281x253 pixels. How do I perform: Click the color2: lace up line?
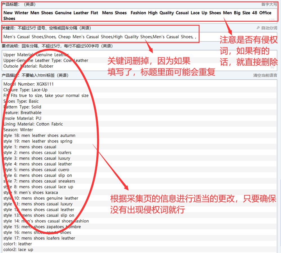click(x=18, y=250)
